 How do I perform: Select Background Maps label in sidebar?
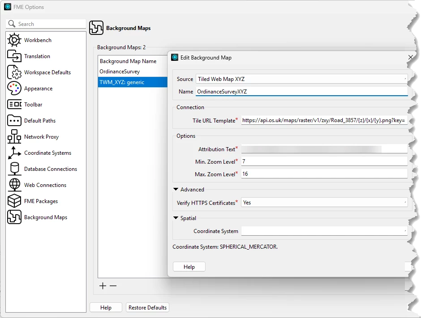(46, 217)
